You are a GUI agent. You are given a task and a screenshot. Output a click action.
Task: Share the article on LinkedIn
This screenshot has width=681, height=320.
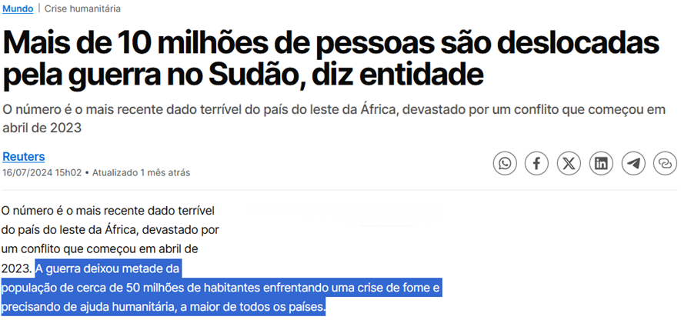coord(601,163)
